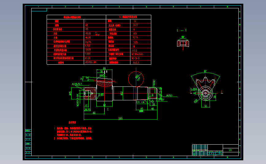Viewport: 266px width, 164px height.
Task: Click the section view label "E — E"
Action: coord(182,30)
